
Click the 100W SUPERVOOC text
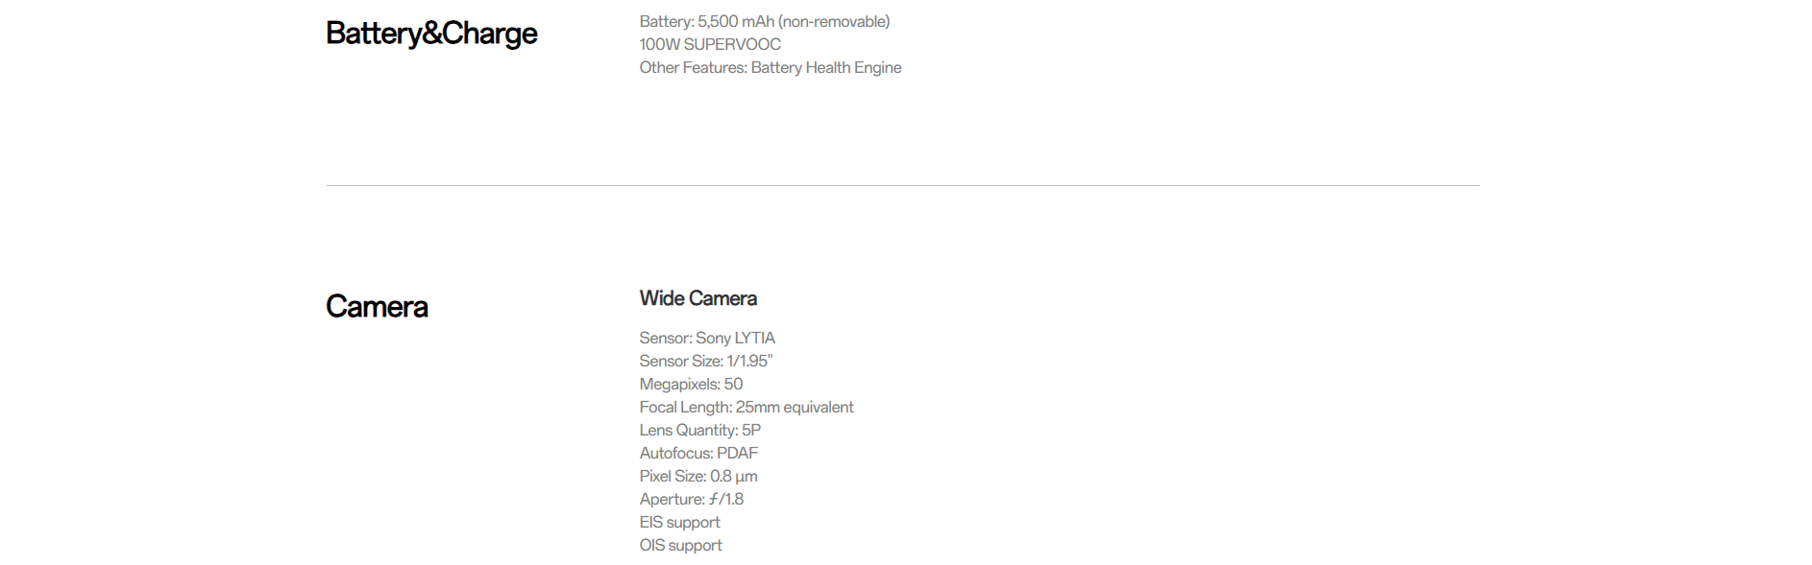[x=710, y=44]
